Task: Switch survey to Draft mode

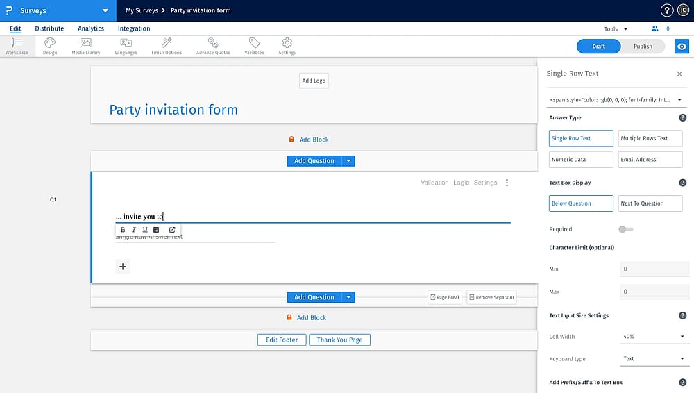Action: [598, 46]
